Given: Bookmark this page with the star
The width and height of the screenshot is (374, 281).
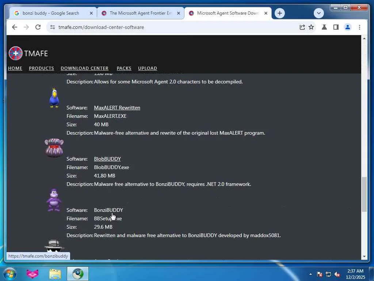Looking at the screenshot, I should pos(311,27).
